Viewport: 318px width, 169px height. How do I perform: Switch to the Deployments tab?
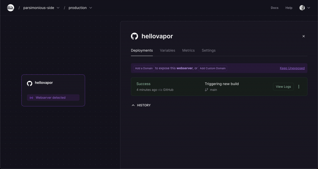[x=142, y=50]
